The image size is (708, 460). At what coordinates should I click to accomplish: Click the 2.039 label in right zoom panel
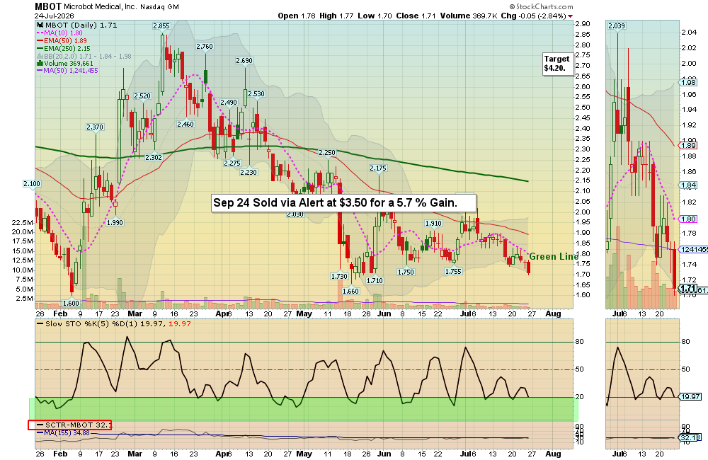tap(617, 26)
